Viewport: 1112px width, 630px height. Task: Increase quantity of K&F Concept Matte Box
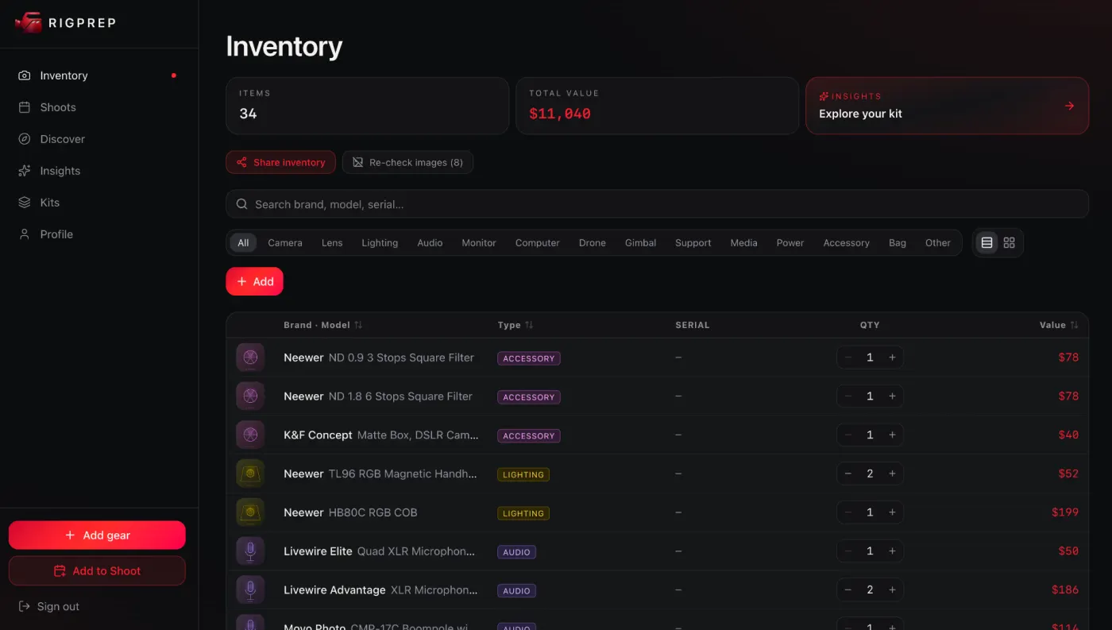click(892, 435)
